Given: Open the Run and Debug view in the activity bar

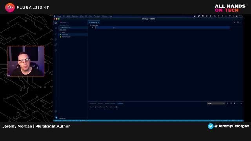Looking at the screenshot, I should tap(56, 39).
